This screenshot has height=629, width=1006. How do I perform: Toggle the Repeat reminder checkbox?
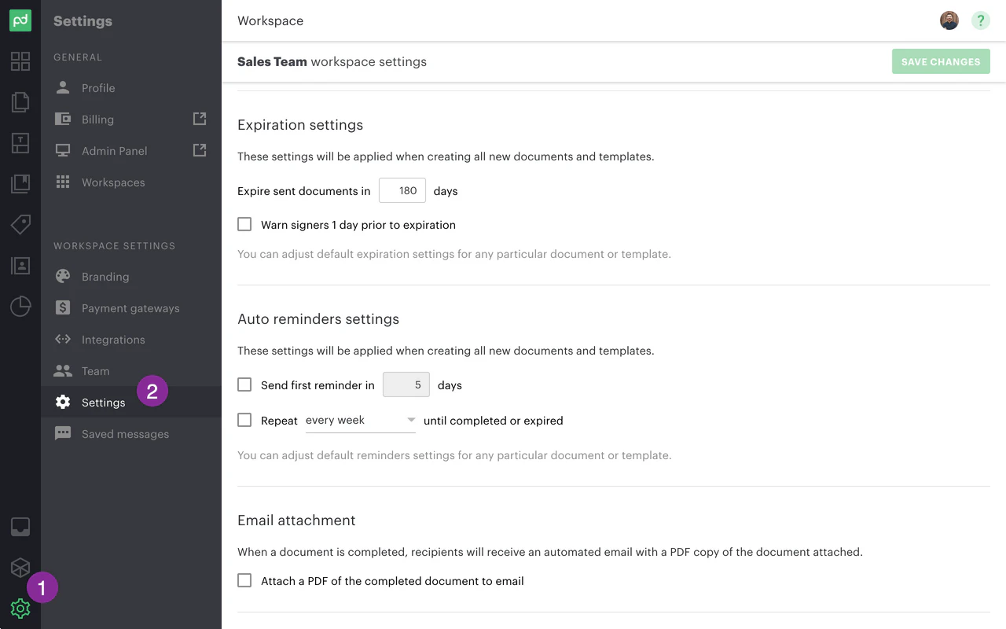click(x=244, y=421)
